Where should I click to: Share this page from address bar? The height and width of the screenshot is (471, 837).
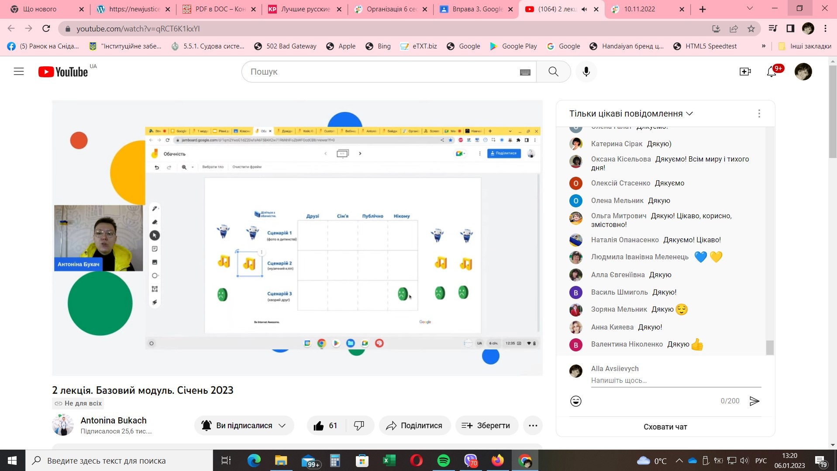click(734, 29)
